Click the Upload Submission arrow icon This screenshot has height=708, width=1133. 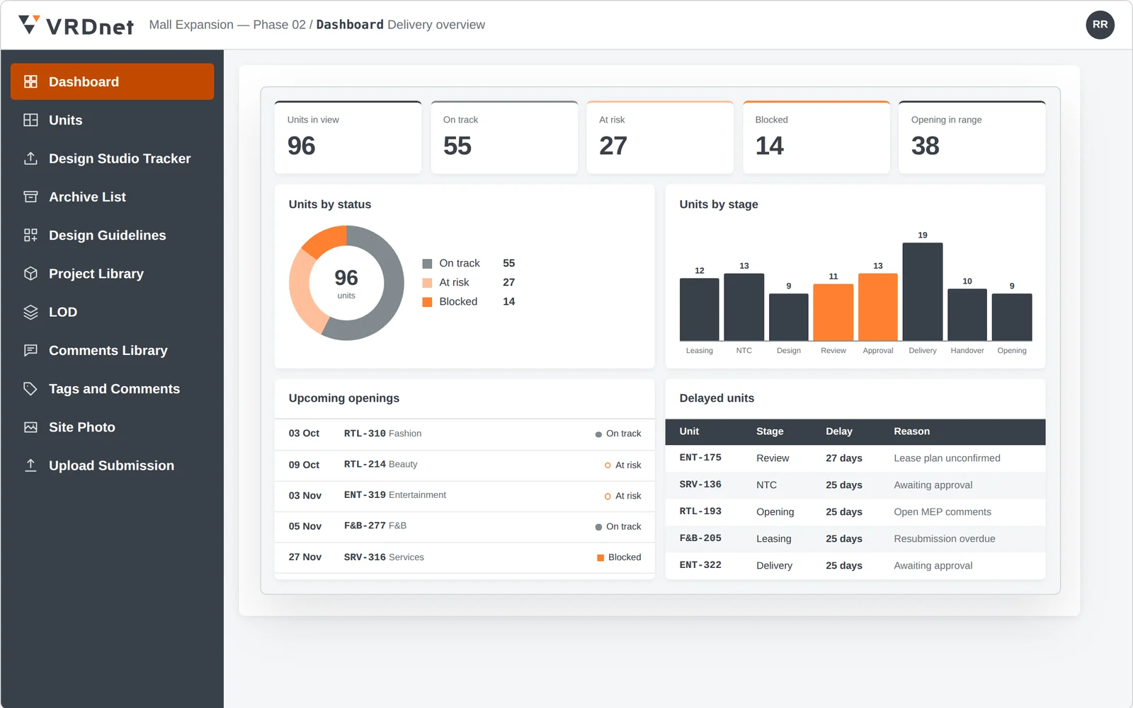pyautogui.click(x=30, y=465)
